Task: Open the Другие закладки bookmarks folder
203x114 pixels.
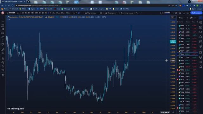Action: 196,9
